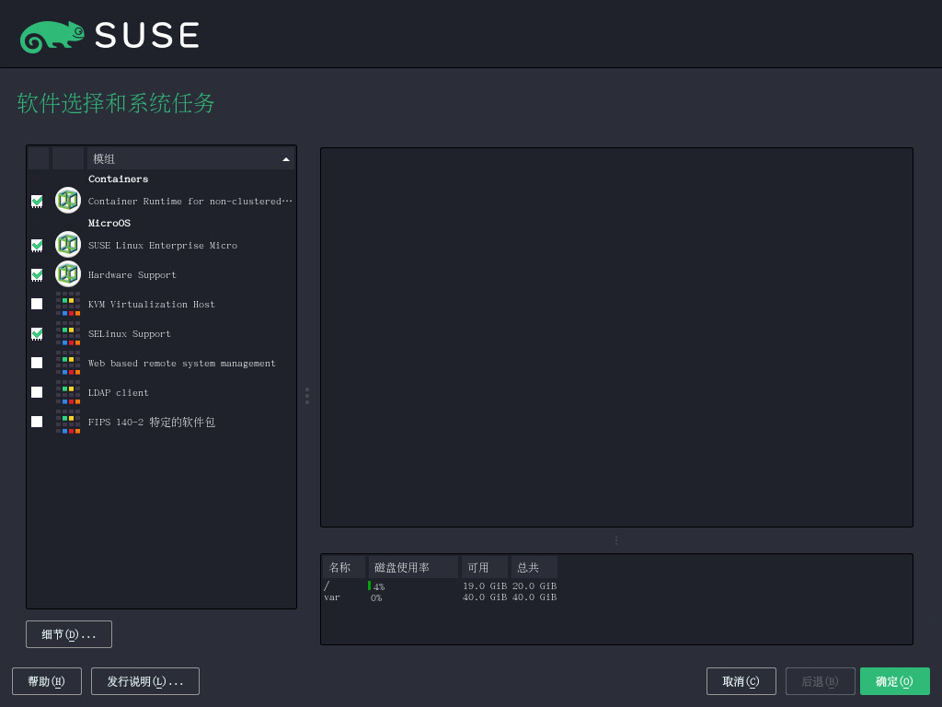
Task: Click the SUSE Linux Enterprise Micro icon
Action: click(x=68, y=245)
